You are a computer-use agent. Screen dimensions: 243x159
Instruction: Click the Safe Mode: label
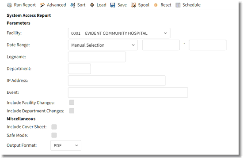[x=17, y=135]
